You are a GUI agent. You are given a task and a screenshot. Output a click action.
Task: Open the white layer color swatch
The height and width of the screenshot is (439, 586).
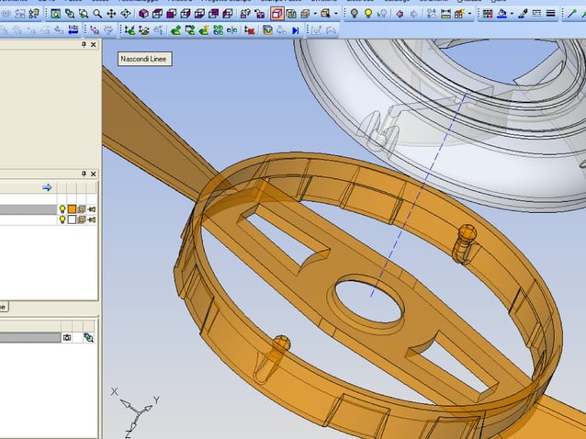(72, 219)
